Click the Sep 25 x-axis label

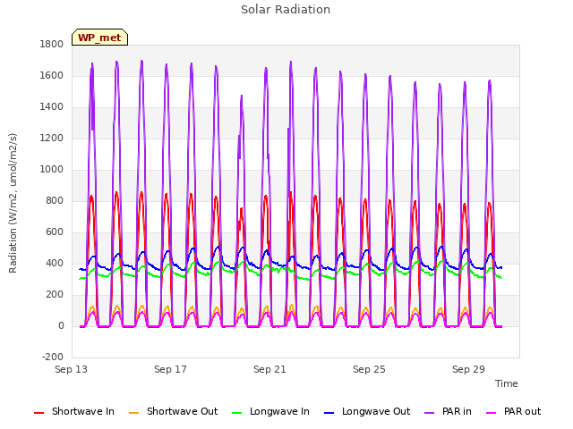(x=369, y=369)
